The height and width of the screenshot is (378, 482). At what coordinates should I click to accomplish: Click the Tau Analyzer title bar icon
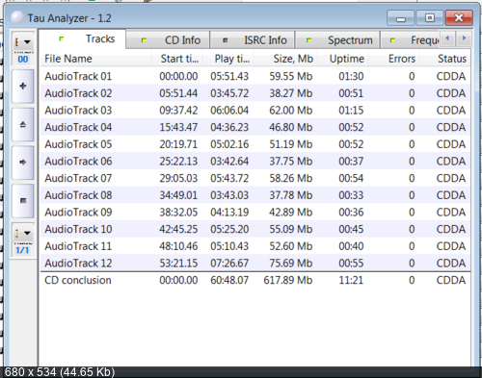pos(17,18)
